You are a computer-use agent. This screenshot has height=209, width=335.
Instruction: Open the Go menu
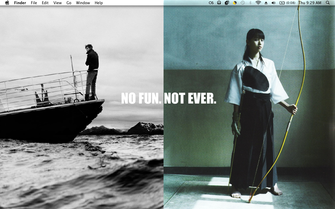[69, 3]
